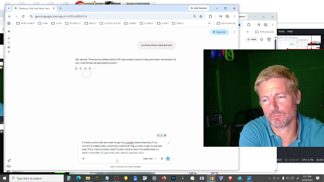Open the AI VIDEO bookmark folder
Viewport: 324px width, 182px height.
[147, 23]
